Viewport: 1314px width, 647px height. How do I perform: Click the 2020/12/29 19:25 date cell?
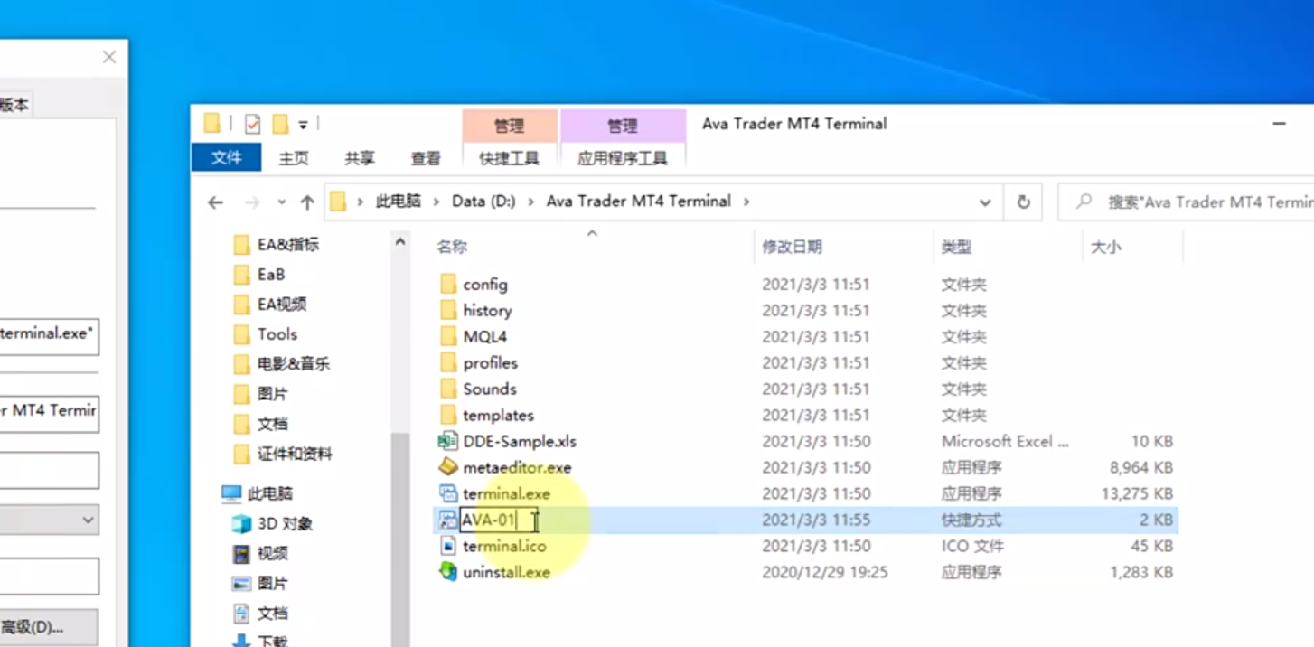click(825, 572)
